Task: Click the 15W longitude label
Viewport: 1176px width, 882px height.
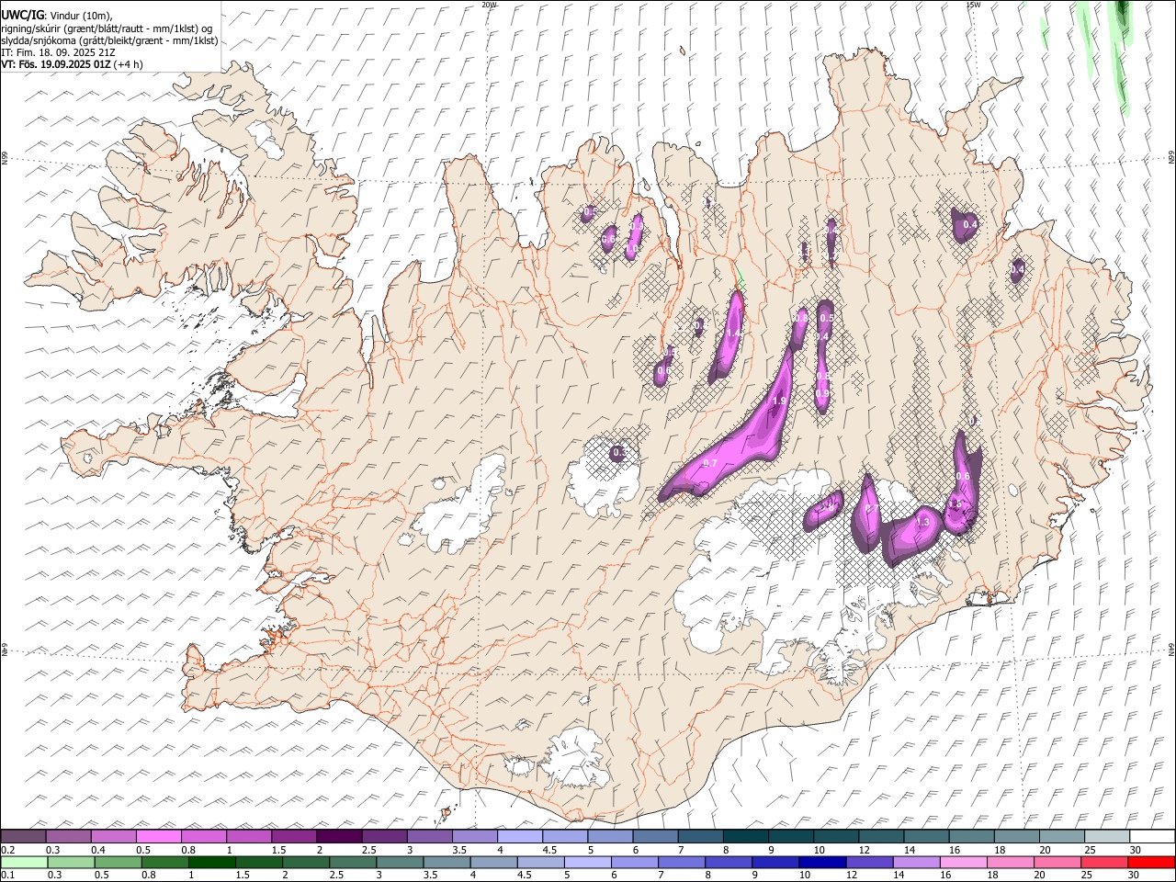Action: [x=973, y=5]
